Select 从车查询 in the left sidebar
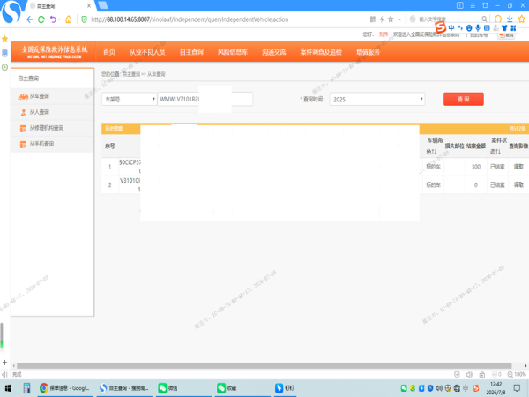Viewport: 529px width, 397px height. pos(52,96)
